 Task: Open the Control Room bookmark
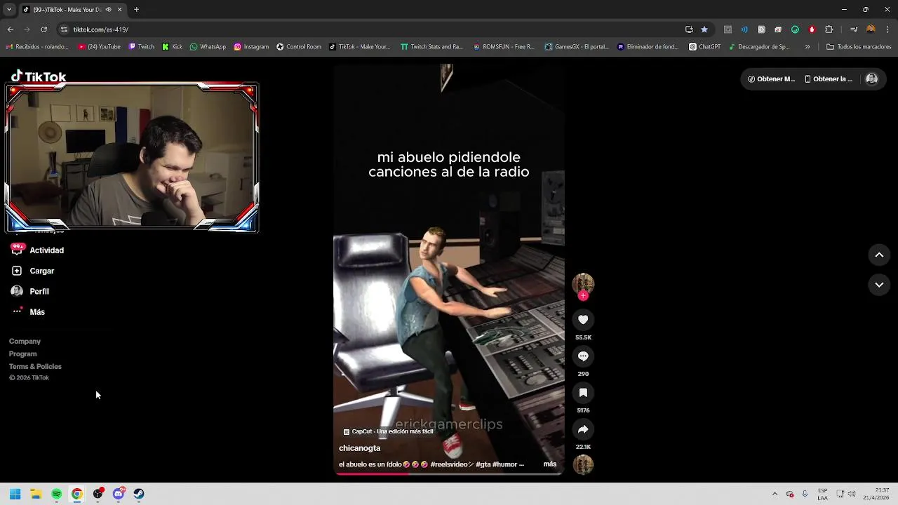[x=299, y=47]
